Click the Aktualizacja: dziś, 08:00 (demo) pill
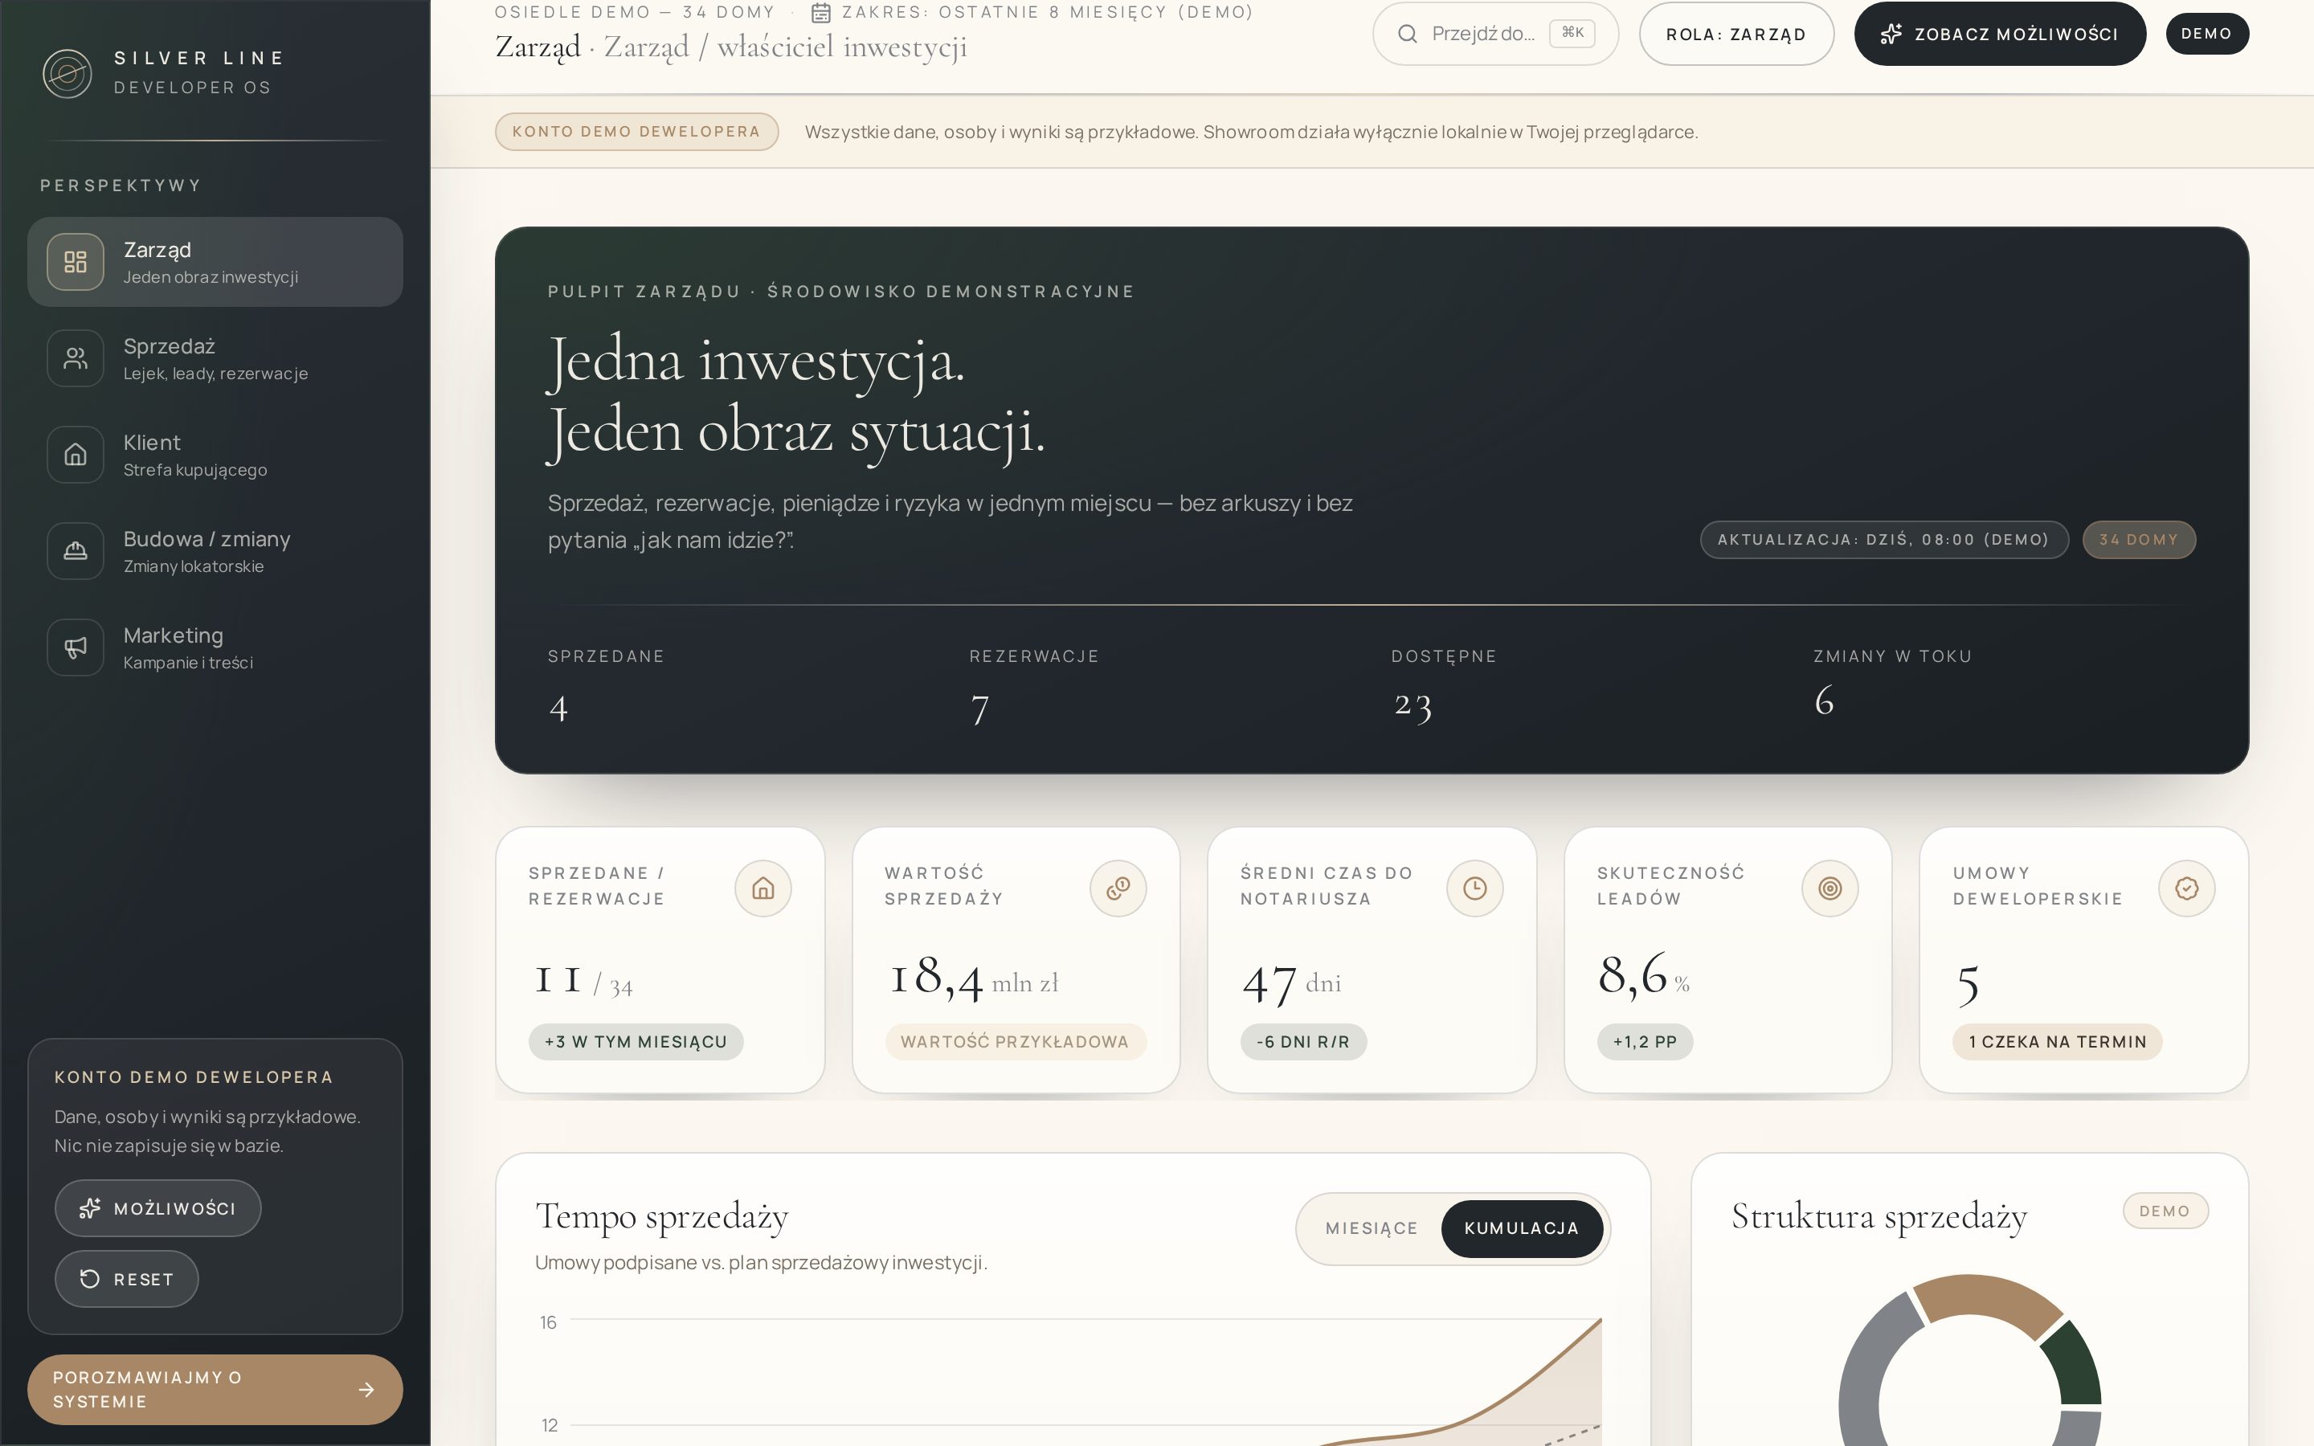2314x1446 pixels. (1883, 539)
